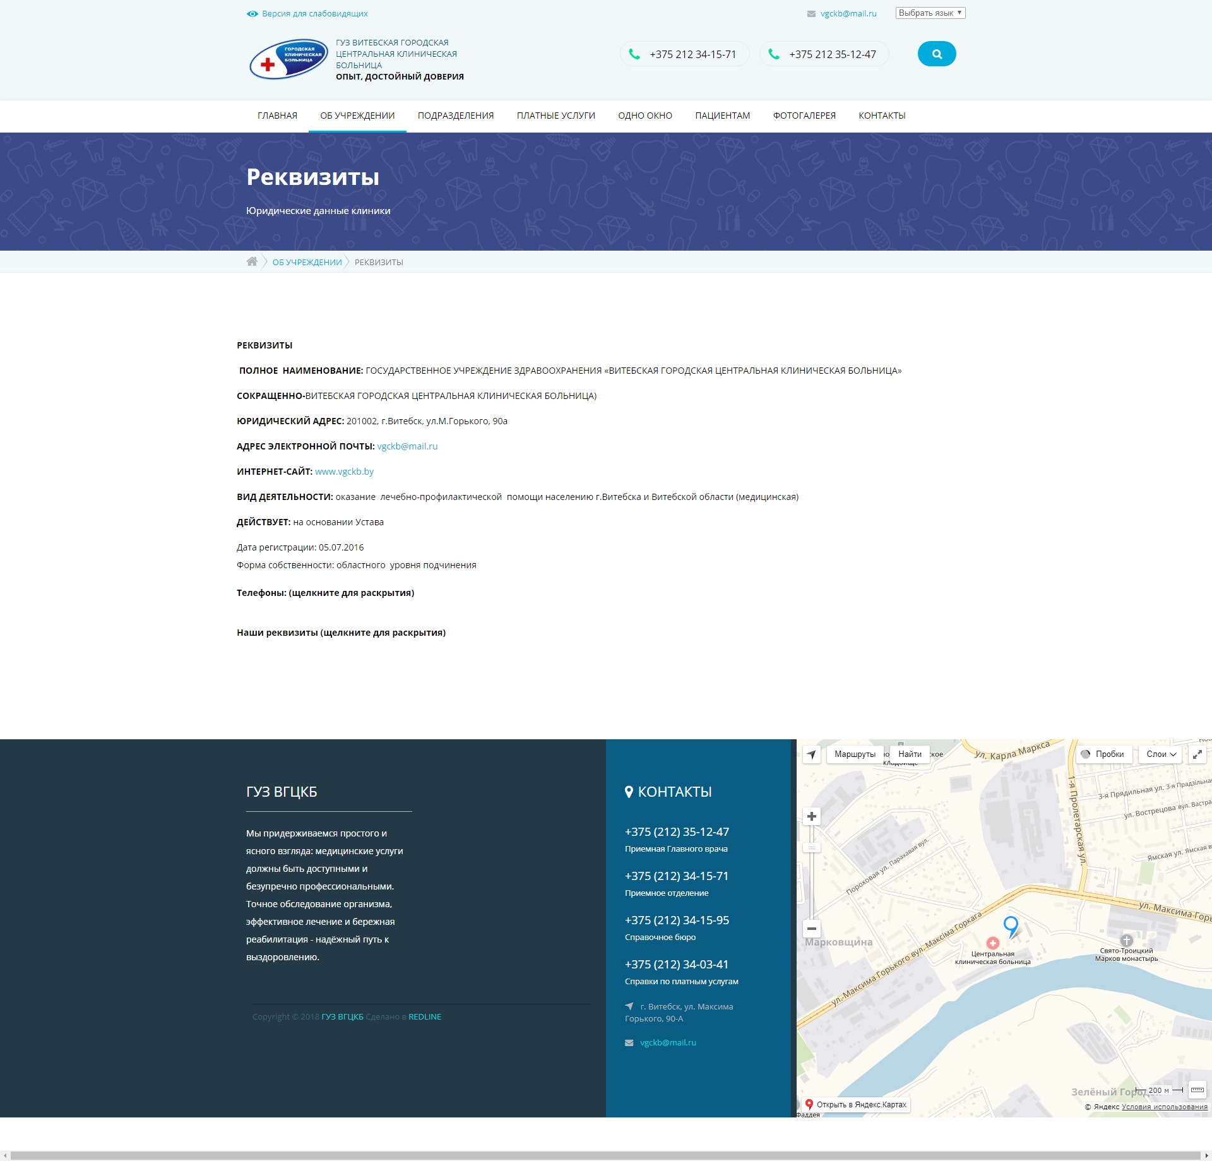Click the phone icon beside +375 212 34-15-71

click(x=634, y=54)
